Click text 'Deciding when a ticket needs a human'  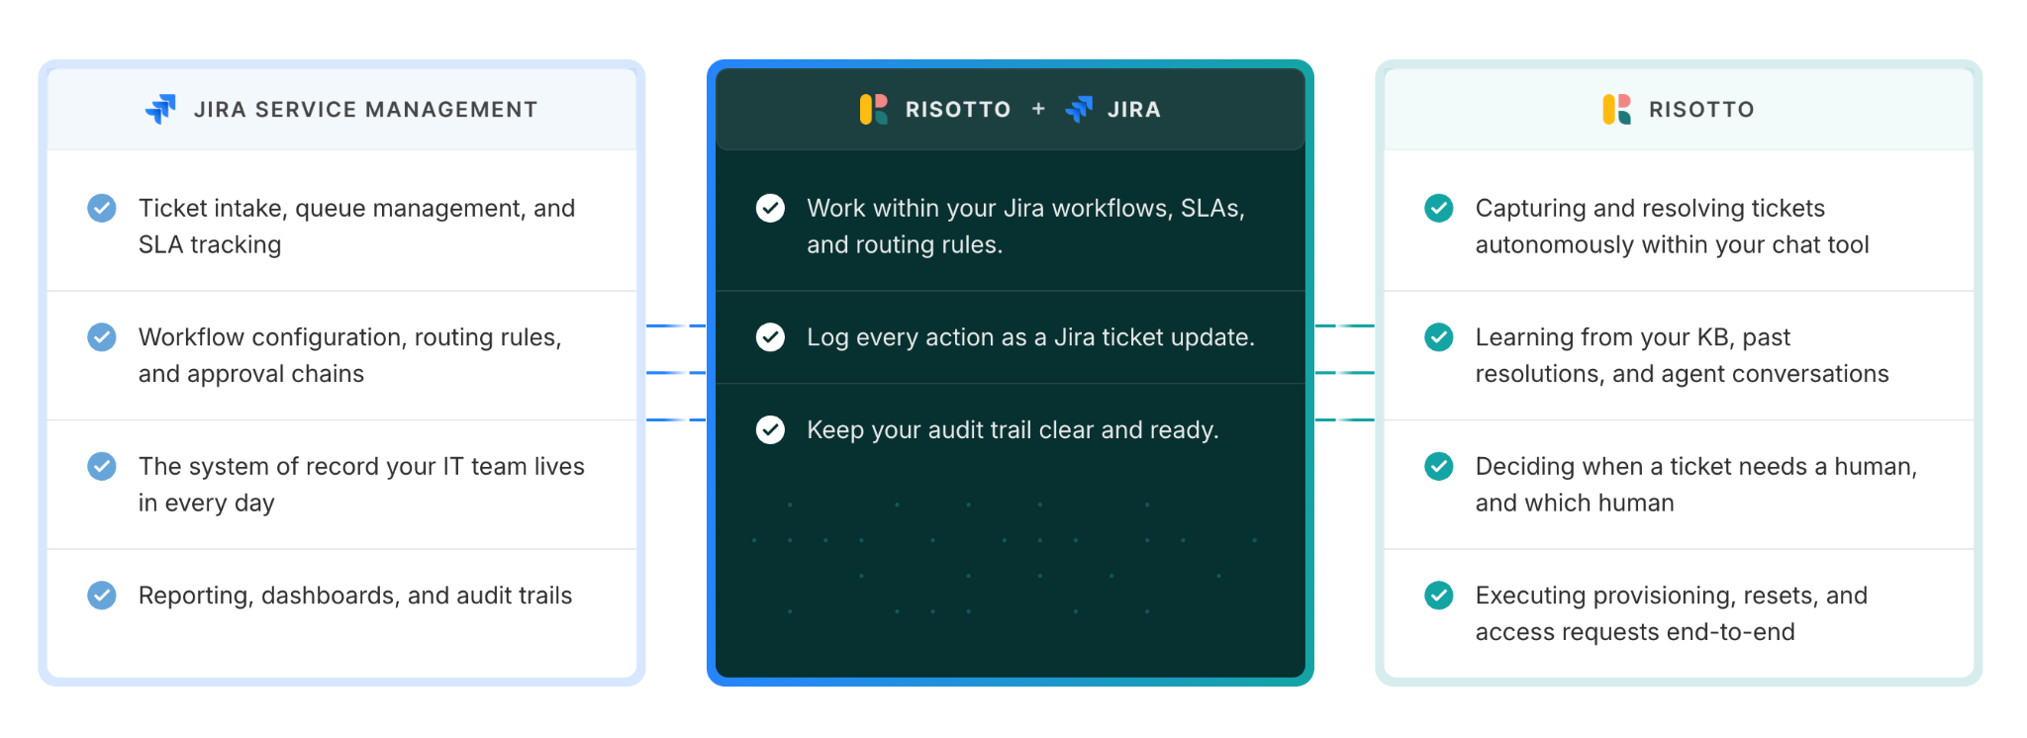click(1695, 467)
